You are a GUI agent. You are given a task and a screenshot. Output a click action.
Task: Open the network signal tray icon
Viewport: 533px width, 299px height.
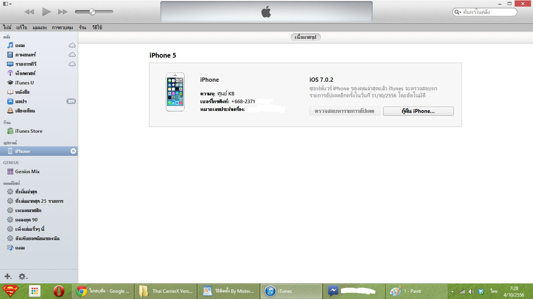tap(462, 291)
